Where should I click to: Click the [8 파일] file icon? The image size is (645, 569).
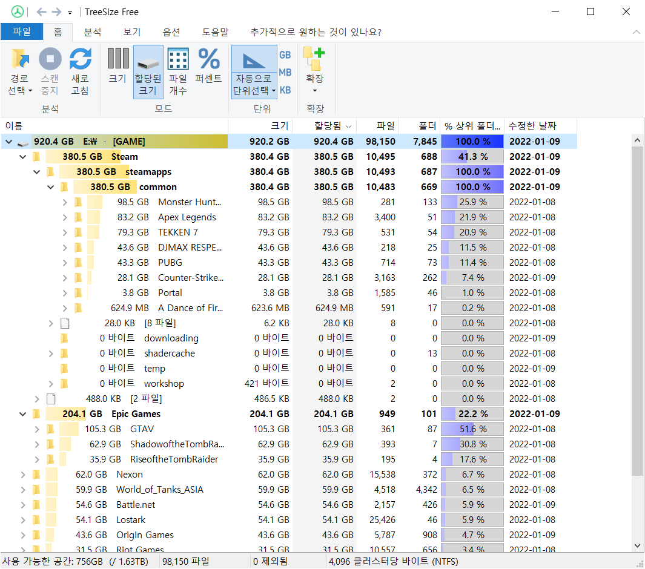[65, 323]
